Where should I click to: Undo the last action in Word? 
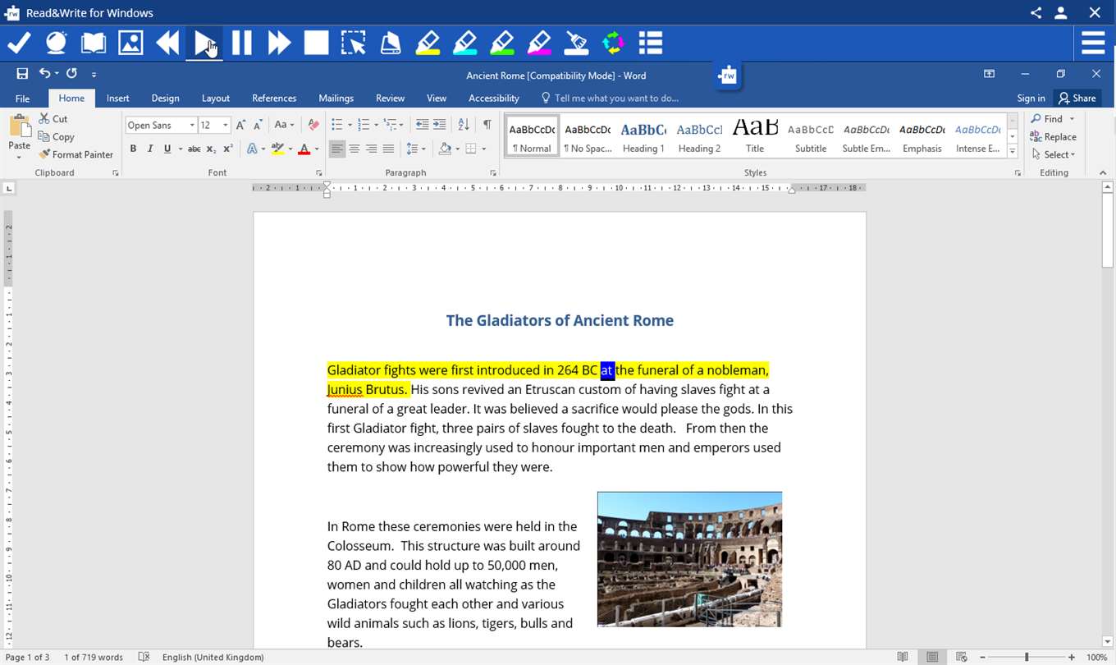coord(45,74)
